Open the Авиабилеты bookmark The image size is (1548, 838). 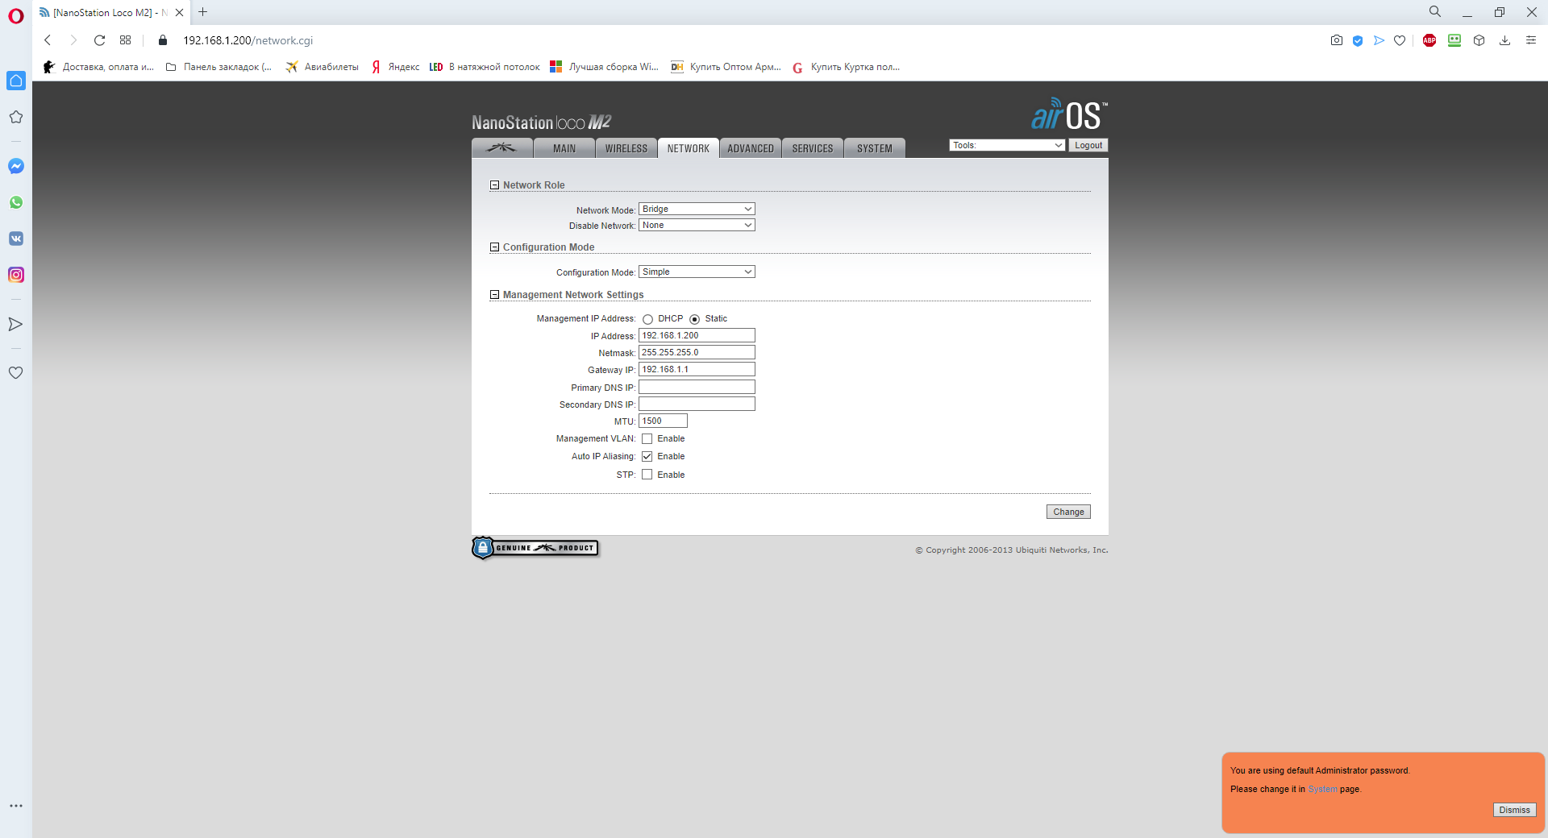322,67
